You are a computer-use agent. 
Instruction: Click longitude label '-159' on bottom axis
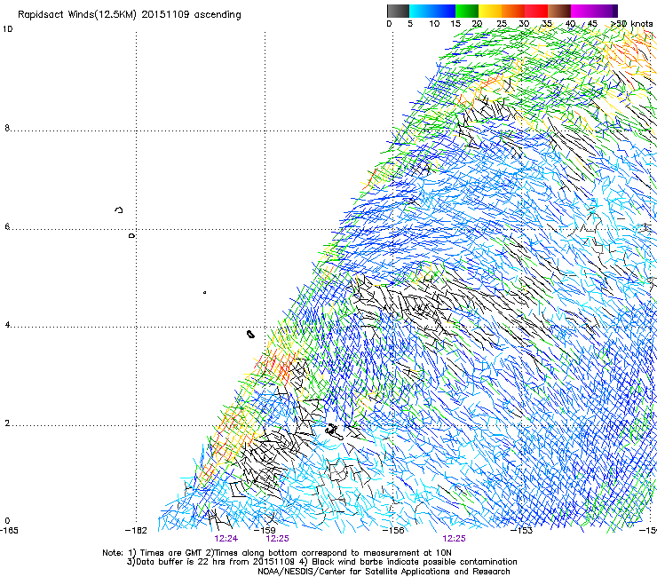point(265,531)
